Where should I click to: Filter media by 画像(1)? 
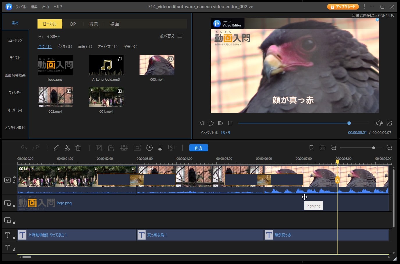(85, 47)
